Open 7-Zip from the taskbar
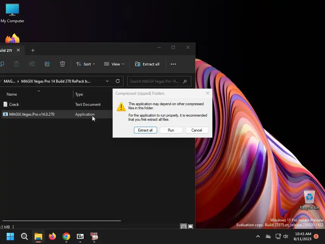Screen dimensions: 325x244 (80, 236)
